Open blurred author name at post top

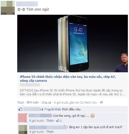coord(27,4)
